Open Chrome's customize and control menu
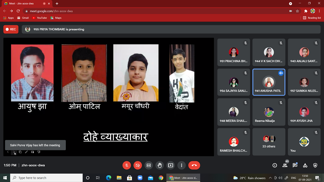Viewport: 324px width, 182px height. [x=319, y=11]
